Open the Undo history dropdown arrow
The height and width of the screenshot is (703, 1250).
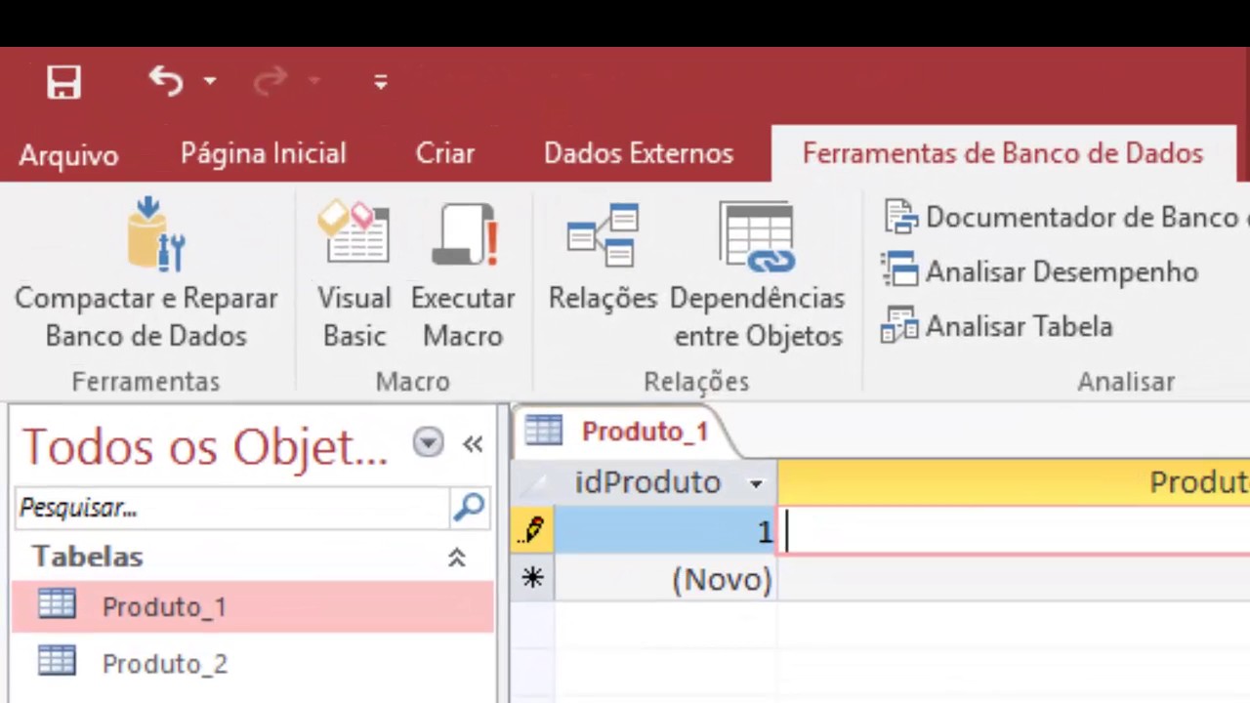pos(210,81)
